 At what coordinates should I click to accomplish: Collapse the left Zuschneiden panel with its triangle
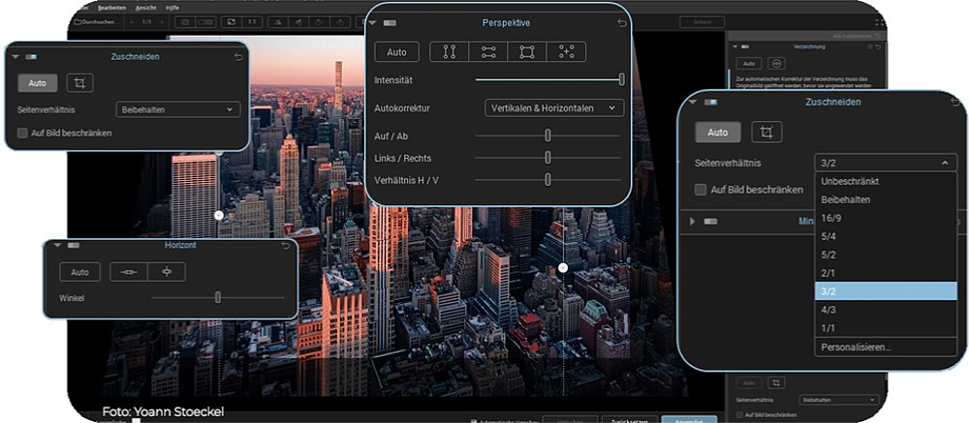[16, 57]
